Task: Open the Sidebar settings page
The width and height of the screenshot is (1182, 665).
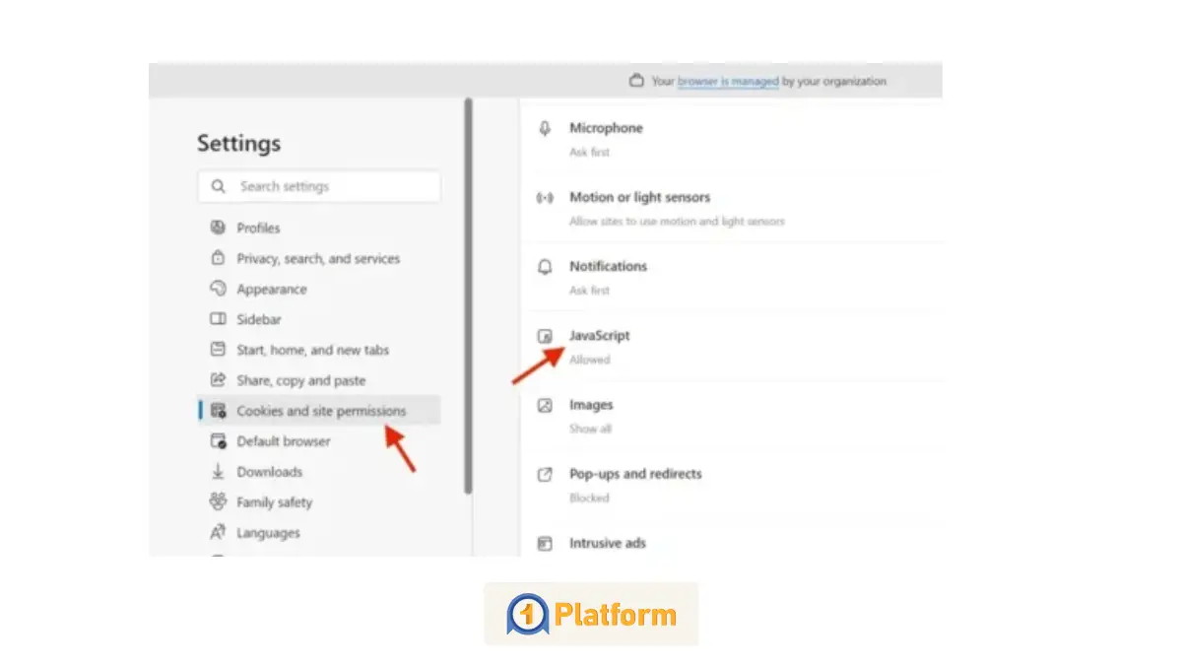Action: [259, 320]
